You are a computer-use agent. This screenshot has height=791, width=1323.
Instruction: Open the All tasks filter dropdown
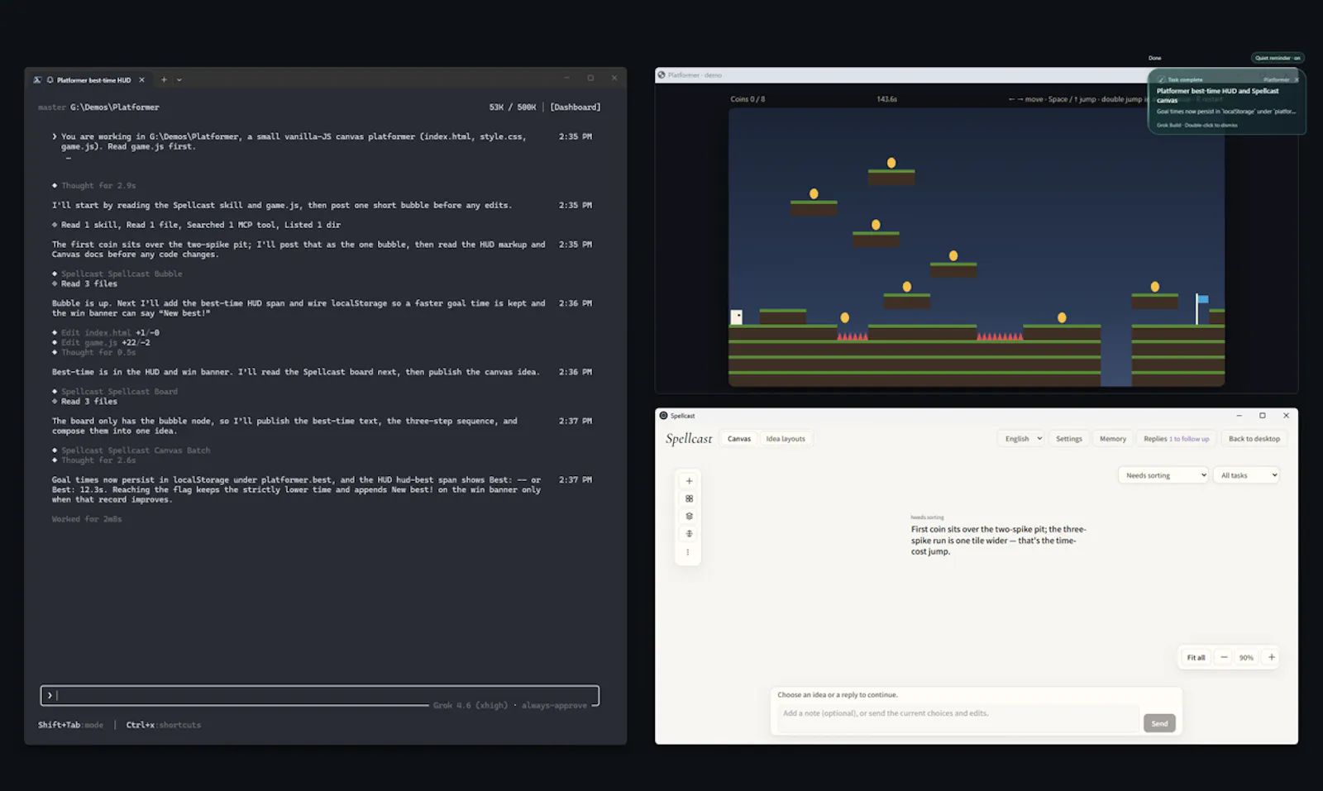pos(1248,475)
